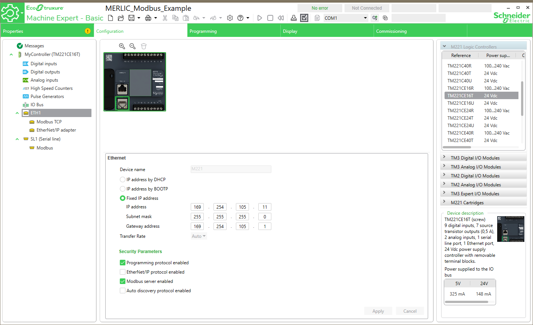
Task: Click the download to controller icon
Action: (294, 18)
